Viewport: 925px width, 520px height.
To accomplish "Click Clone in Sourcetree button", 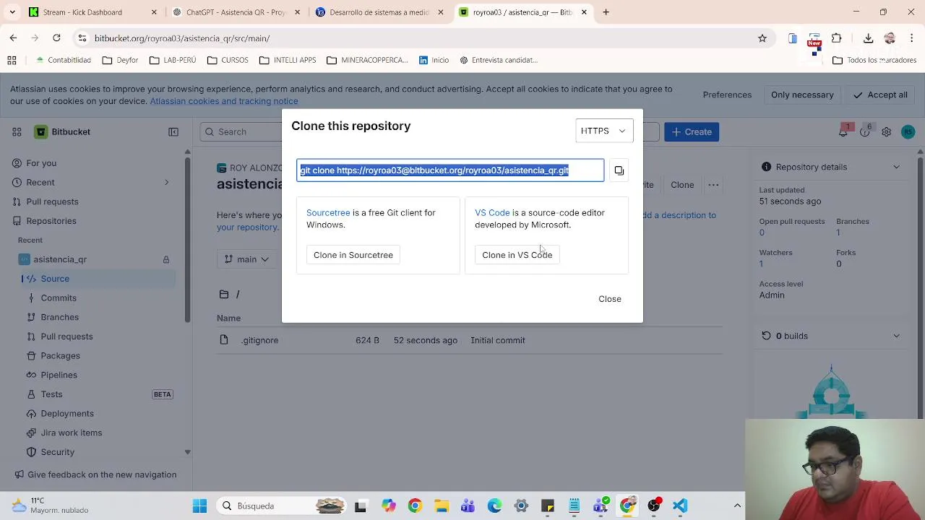I will [x=353, y=255].
